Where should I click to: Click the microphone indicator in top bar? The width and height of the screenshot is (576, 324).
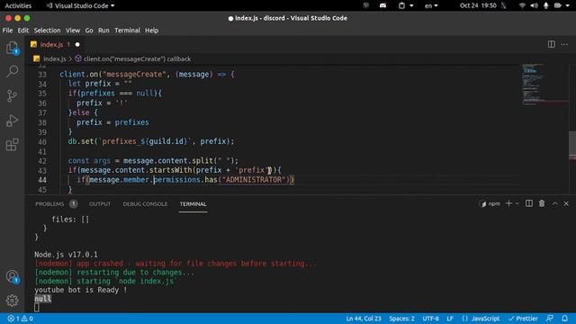pyautogui.click(x=546, y=5)
